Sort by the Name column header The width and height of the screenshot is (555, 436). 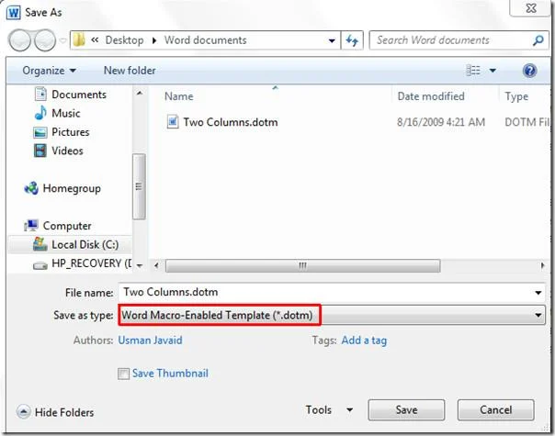click(x=179, y=96)
